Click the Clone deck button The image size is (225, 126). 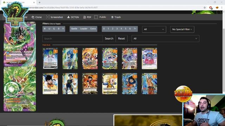coord(37,17)
